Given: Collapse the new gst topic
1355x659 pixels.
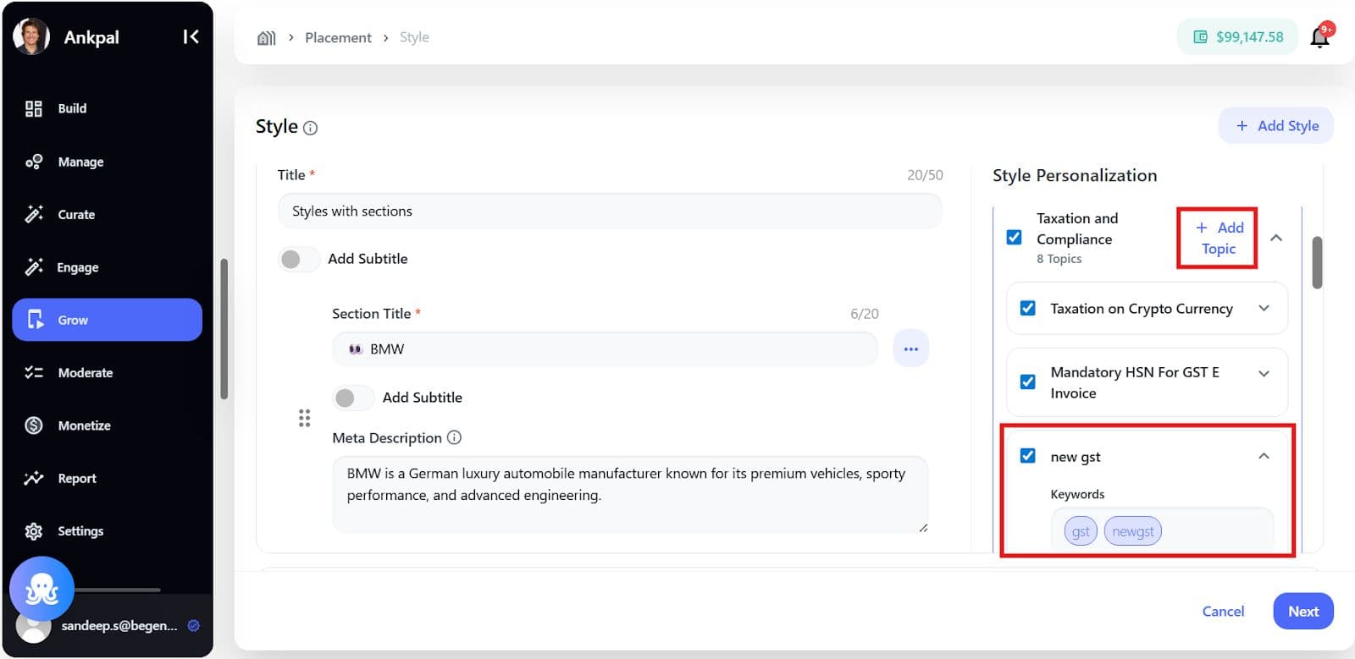Looking at the screenshot, I should point(1264,456).
